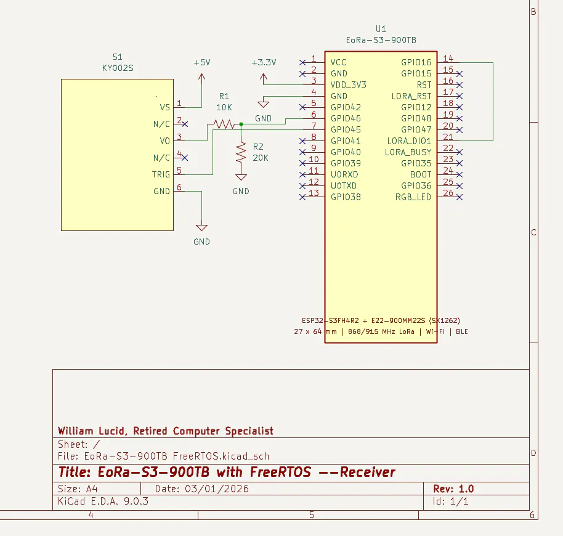The width and height of the screenshot is (563, 536).
Task: Select the R1 10K resistor symbol
Action: 224,124
